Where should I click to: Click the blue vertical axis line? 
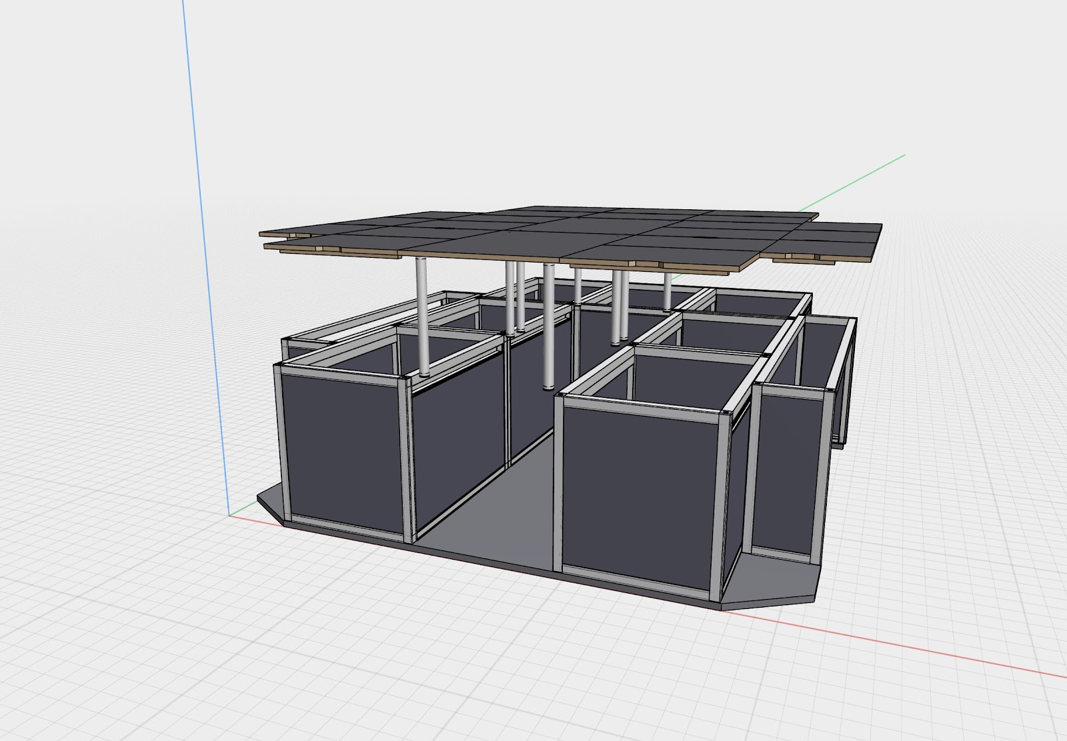point(206,257)
